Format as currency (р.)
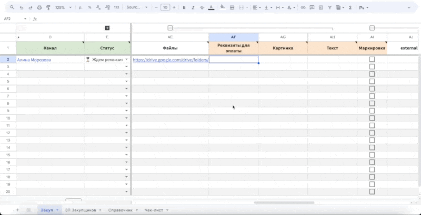This screenshot has width=421, height=215. coord(81,7)
